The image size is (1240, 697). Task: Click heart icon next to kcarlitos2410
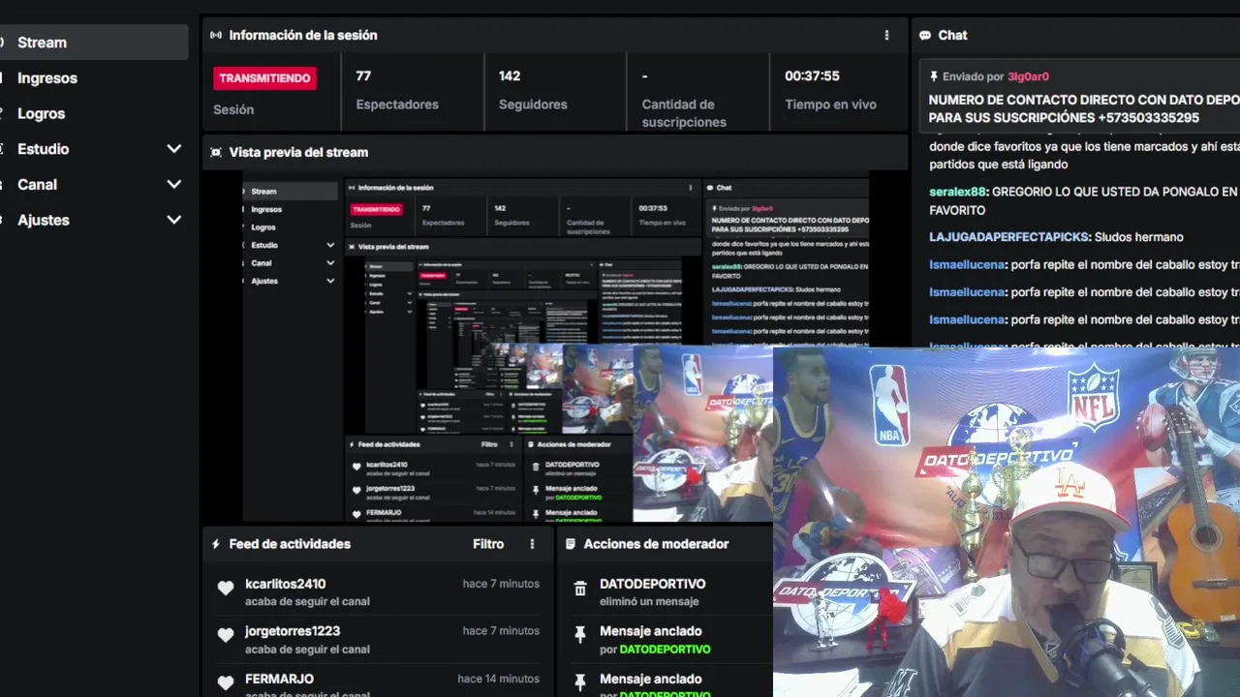pyautogui.click(x=226, y=589)
